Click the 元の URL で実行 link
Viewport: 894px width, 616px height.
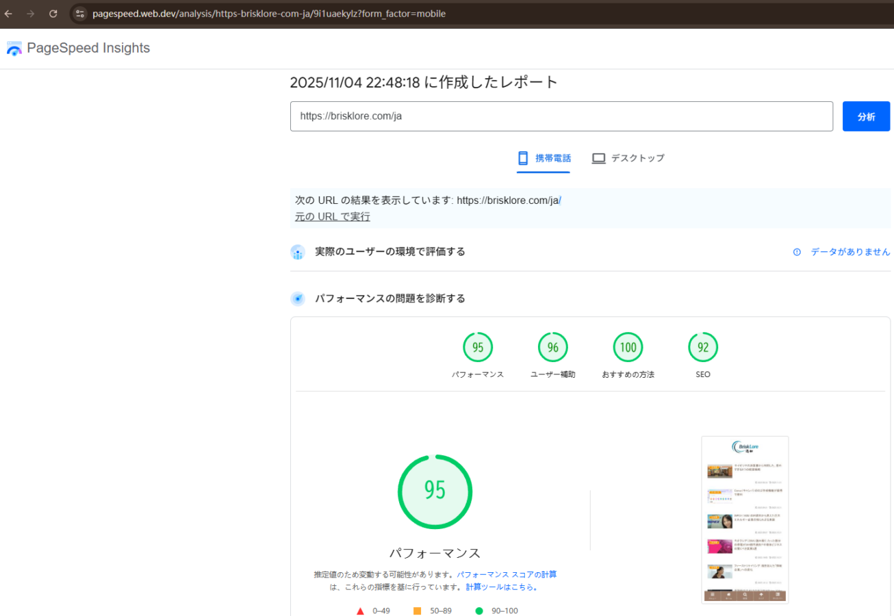[332, 217]
